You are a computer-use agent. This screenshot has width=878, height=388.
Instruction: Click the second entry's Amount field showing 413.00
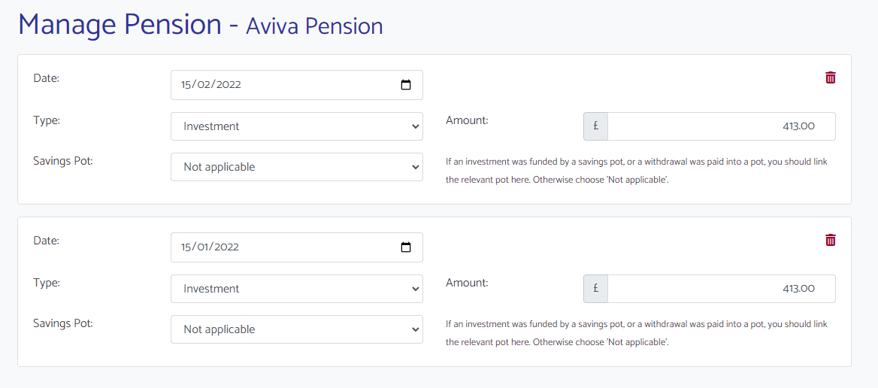point(721,289)
